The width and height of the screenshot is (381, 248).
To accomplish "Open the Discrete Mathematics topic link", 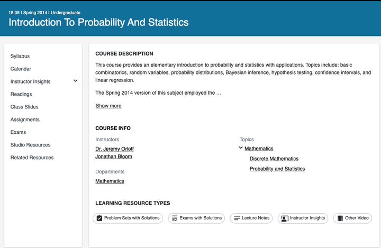I will pyautogui.click(x=274, y=159).
